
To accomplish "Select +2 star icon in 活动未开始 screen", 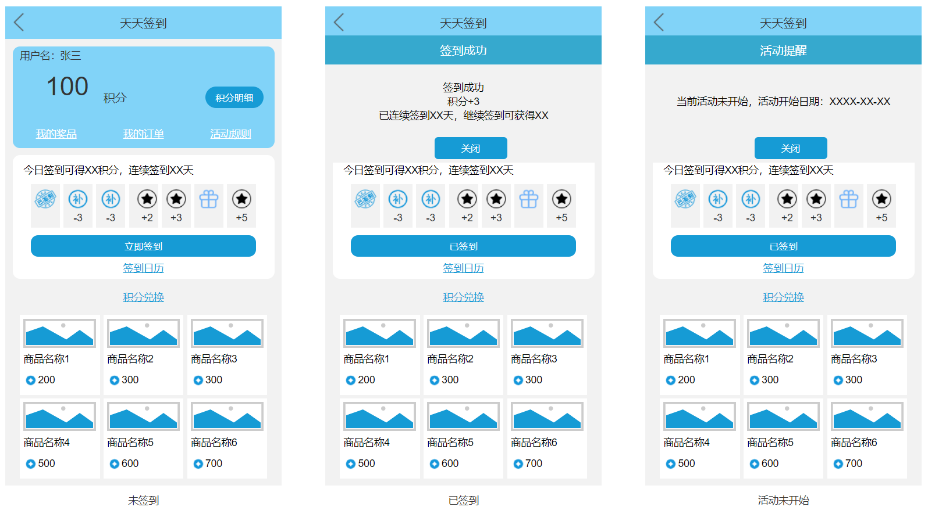I will click(787, 199).
